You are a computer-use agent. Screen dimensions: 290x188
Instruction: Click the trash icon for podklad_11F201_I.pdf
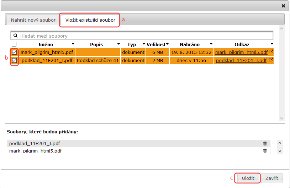[265, 144]
